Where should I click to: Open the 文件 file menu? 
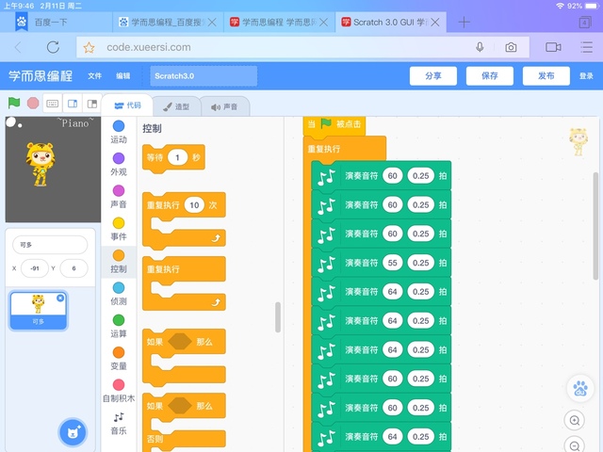click(x=94, y=75)
